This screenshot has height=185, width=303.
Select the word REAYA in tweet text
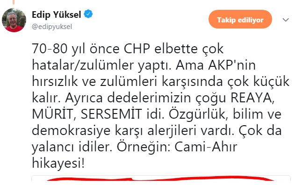click(x=252, y=98)
